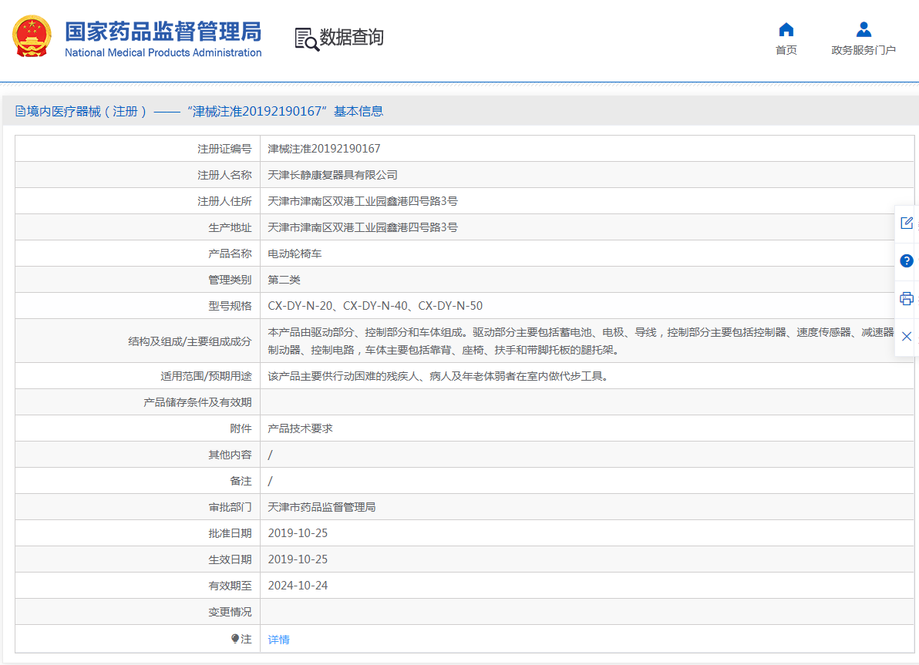Click the 审批部门 row label
The width and height of the screenshot is (919, 665).
230,507
